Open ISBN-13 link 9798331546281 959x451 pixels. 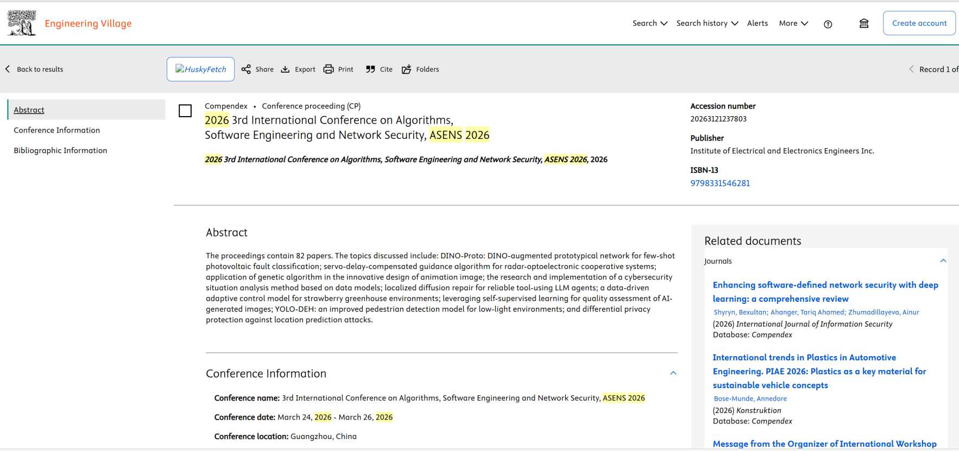tap(720, 183)
